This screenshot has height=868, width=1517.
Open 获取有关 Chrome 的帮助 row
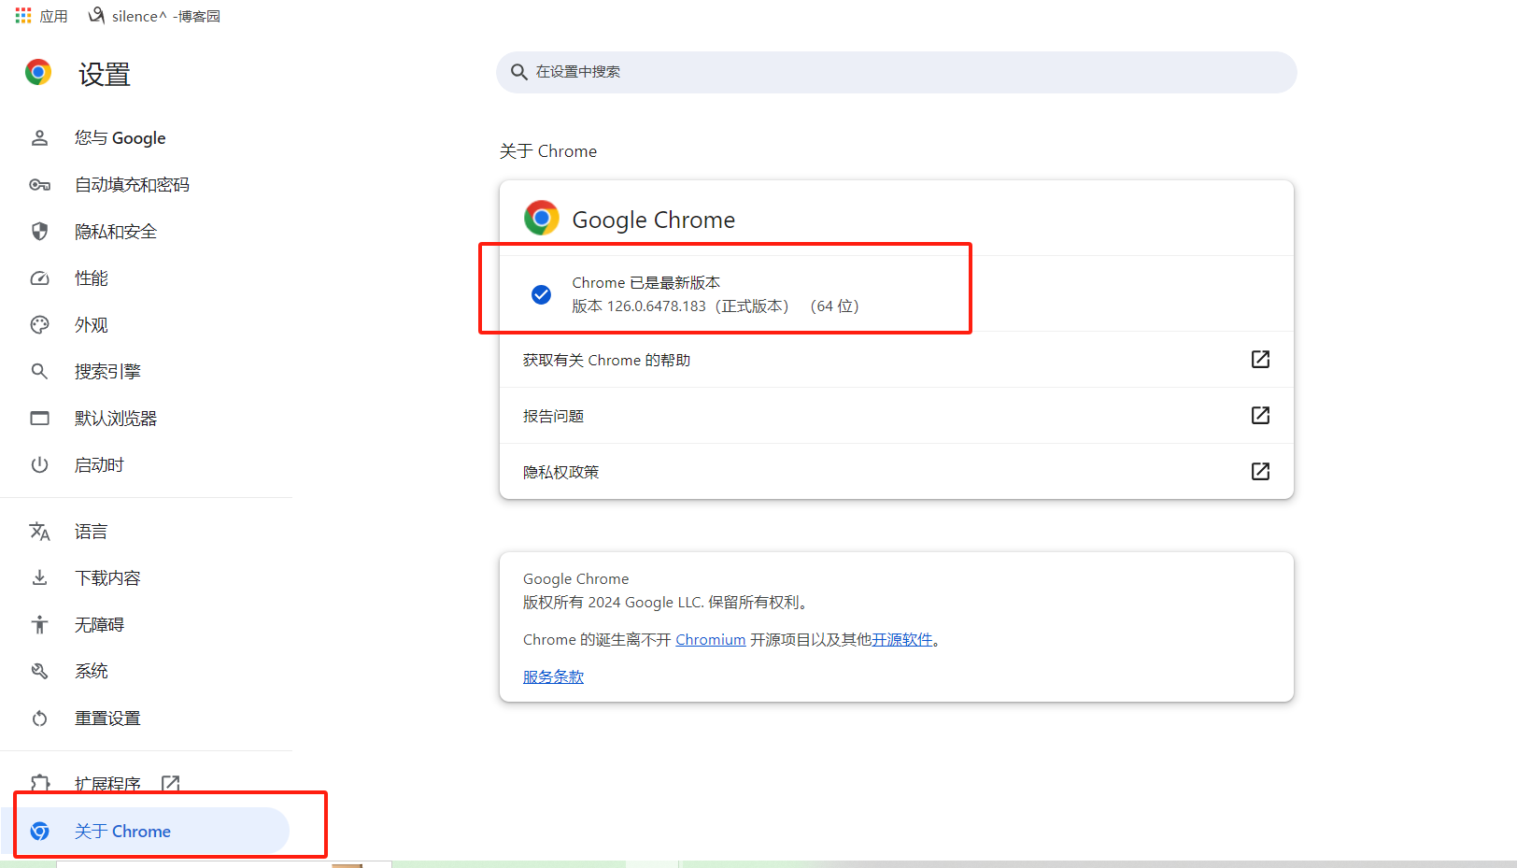[897, 360]
